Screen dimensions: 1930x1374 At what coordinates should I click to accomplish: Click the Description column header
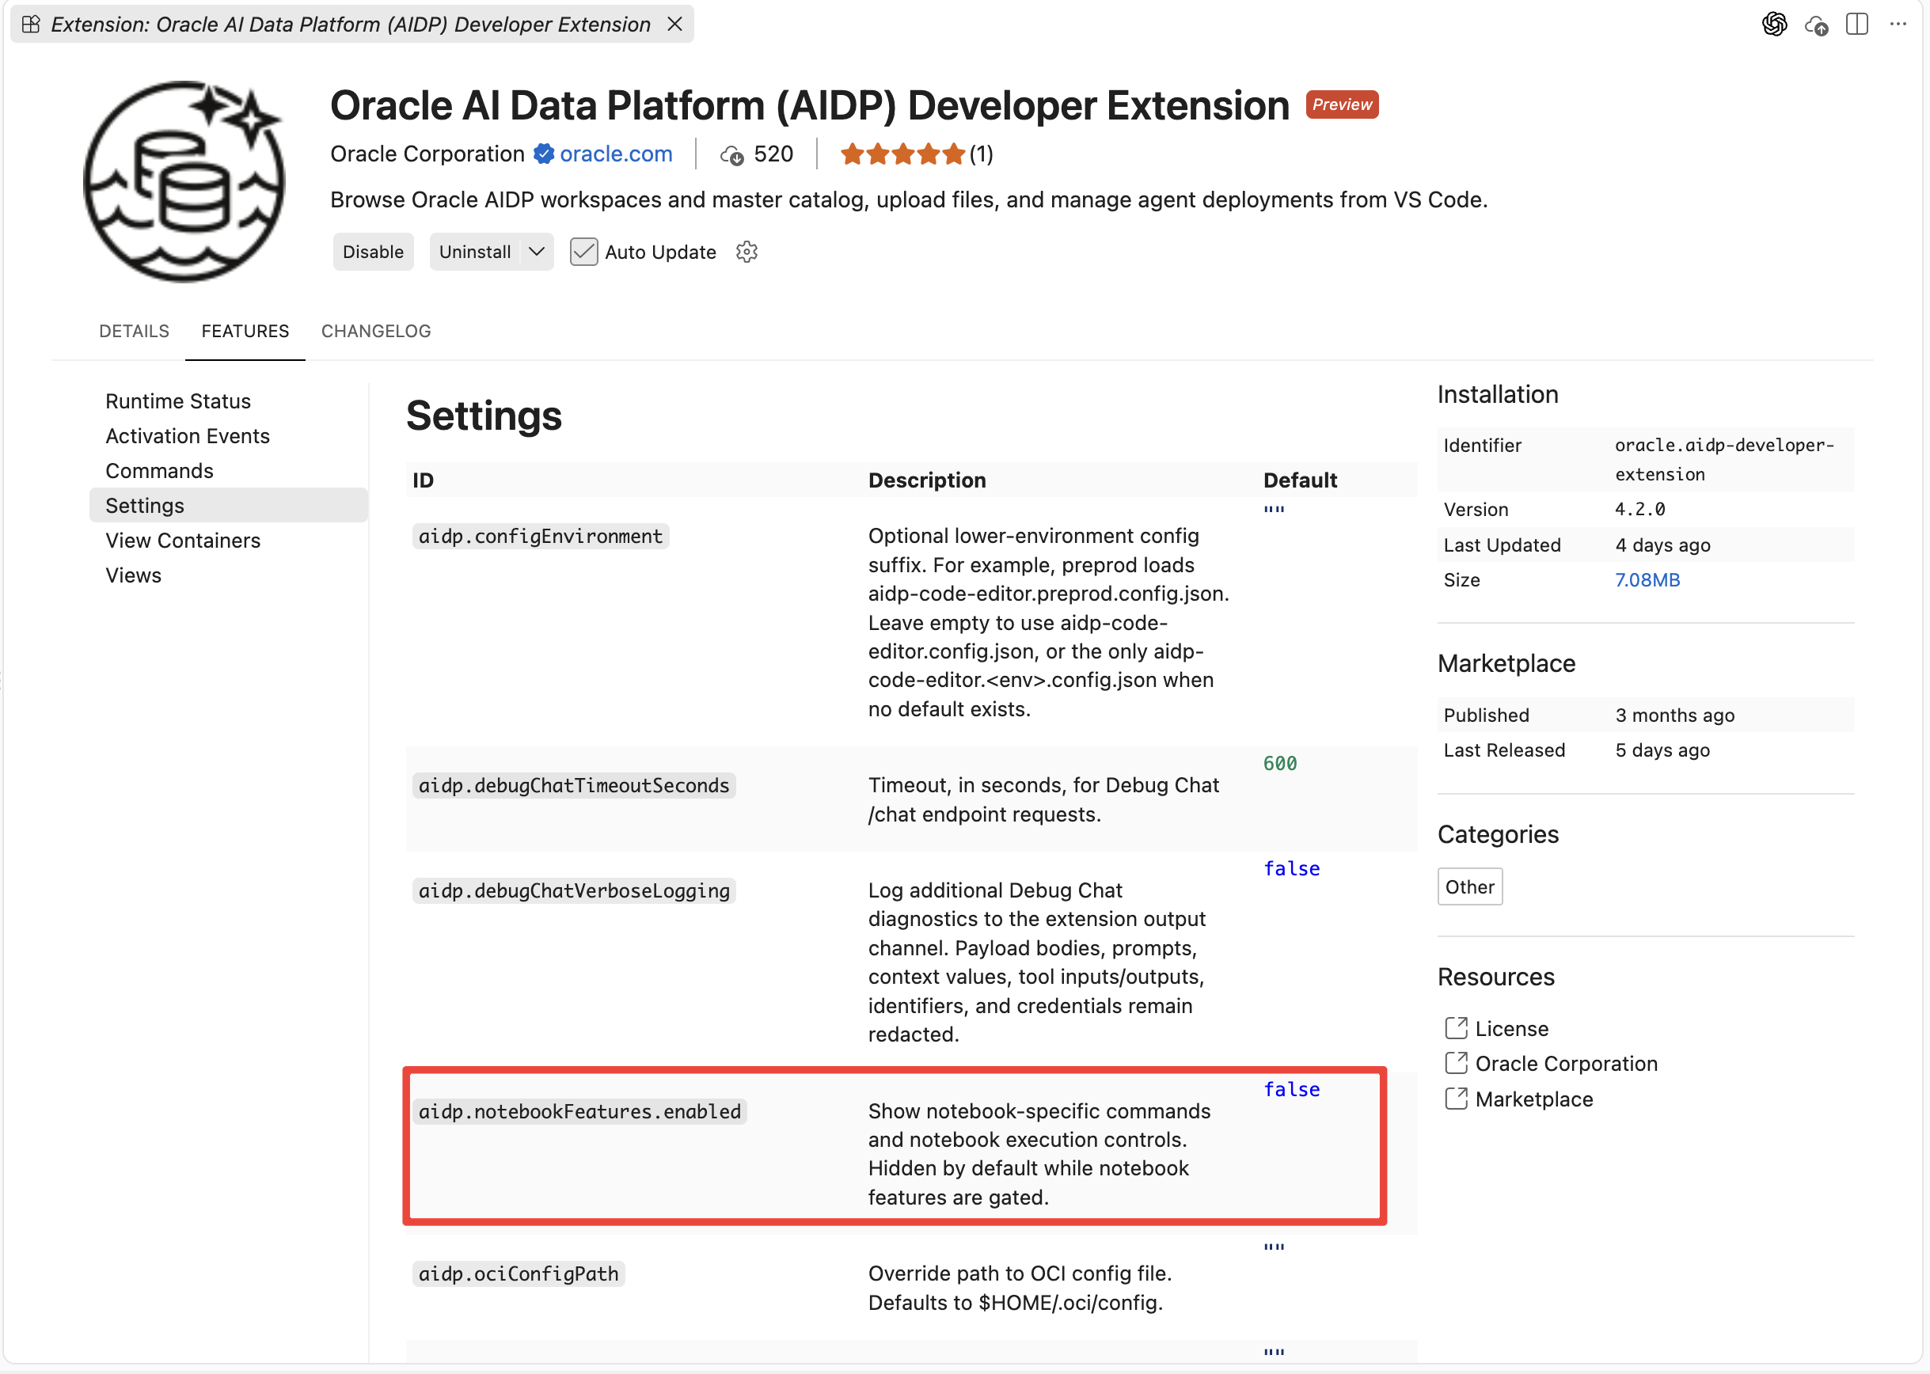tap(926, 480)
